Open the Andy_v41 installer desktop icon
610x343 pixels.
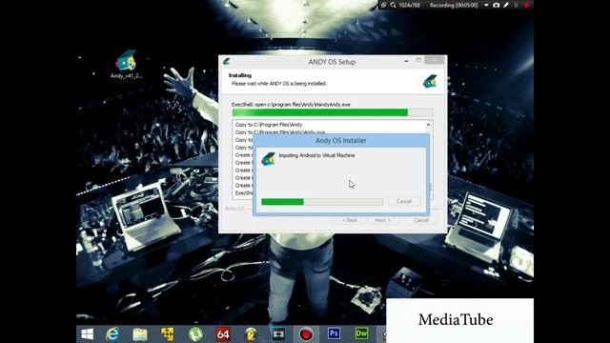tap(126, 64)
